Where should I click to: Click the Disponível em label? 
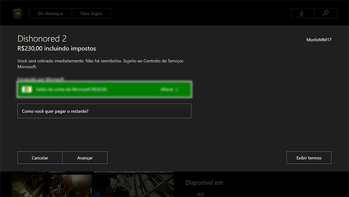[x=204, y=183]
